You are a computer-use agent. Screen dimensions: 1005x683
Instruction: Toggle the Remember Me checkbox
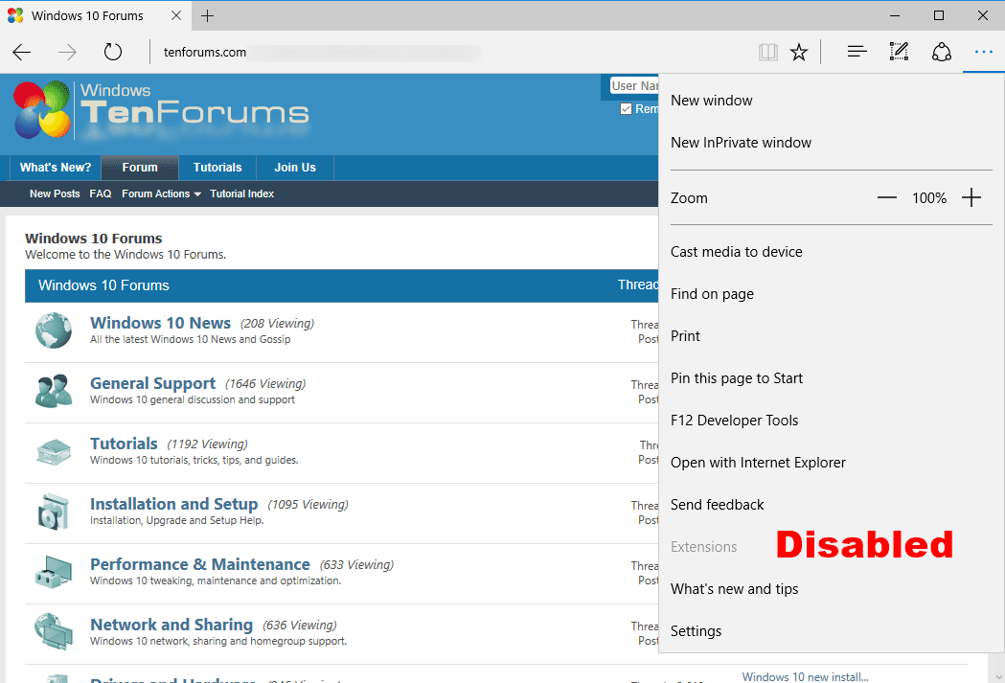(626, 109)
